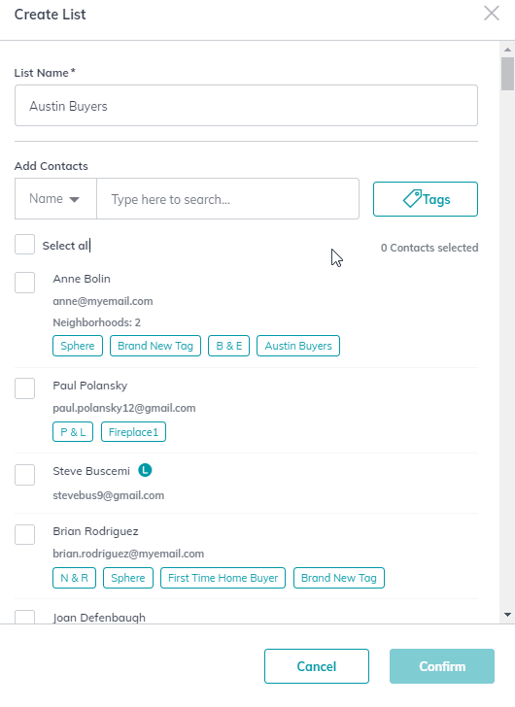Check the Select all checkbox
The image size is (515, 707).
pyautogui.click(x=25, y=245)
